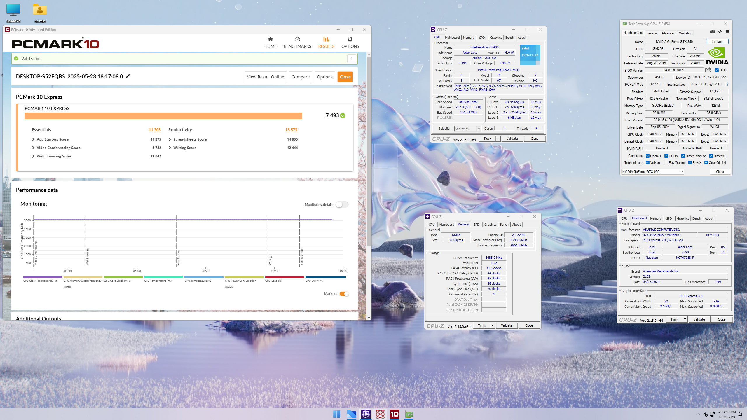Toggle the Vulkan checkbox in GPU-Z

click(647, 162)
